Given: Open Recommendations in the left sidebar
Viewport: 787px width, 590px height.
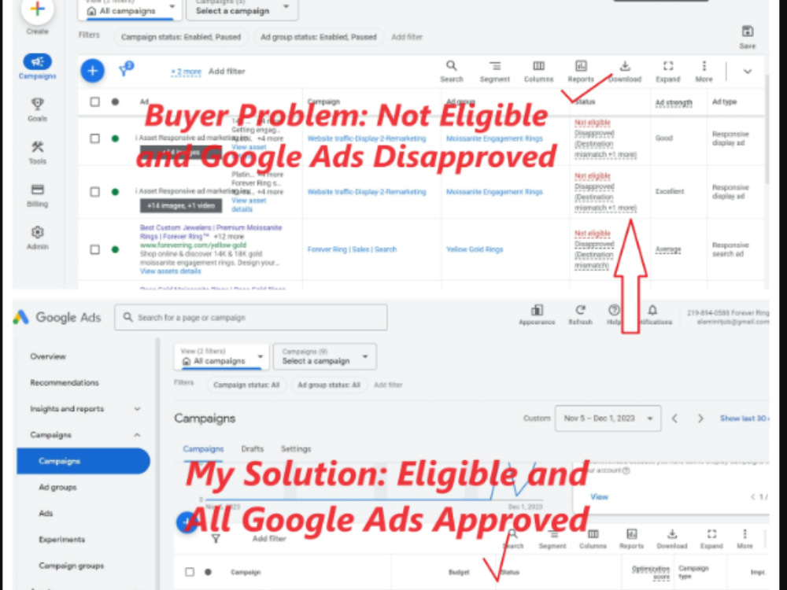Looking at the screenshot, I should (65, 382).
